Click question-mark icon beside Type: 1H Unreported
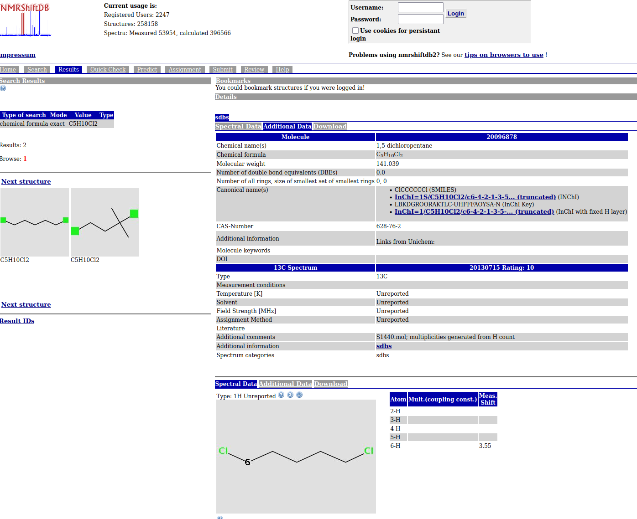 (281, 395)
